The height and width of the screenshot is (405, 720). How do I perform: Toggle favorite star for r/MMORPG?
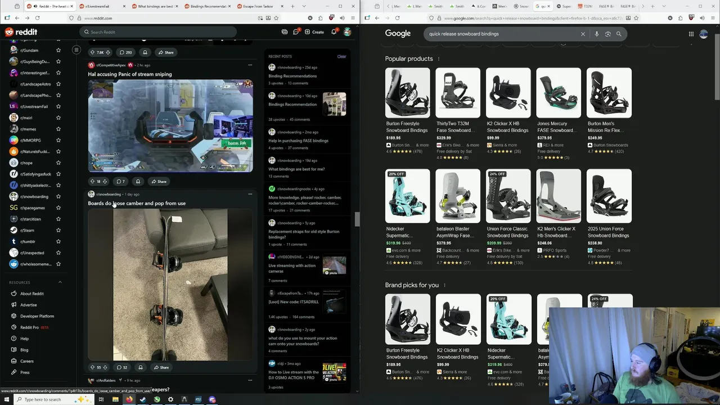[58, 140]
